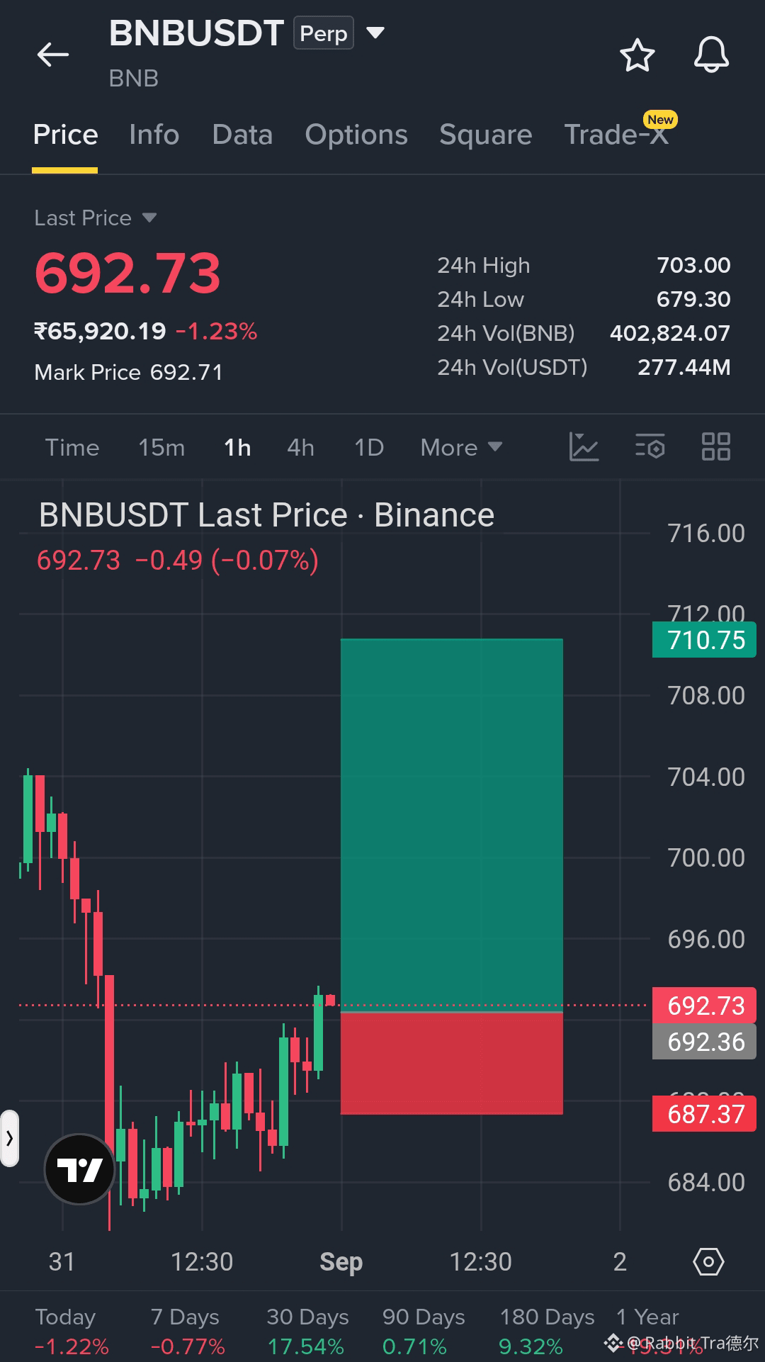Viewport: 765px width, 1362px height.
Task: Tap 7 Days -0.77% performance
Action: (188, 1332)
